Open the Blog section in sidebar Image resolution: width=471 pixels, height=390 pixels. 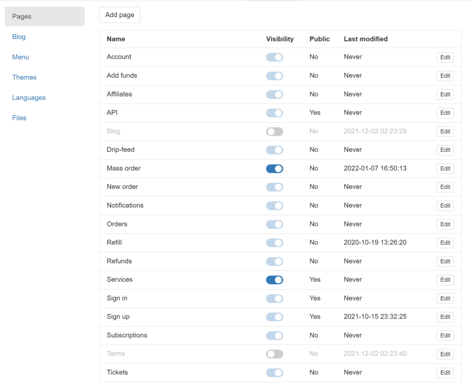tap(19, 37)
